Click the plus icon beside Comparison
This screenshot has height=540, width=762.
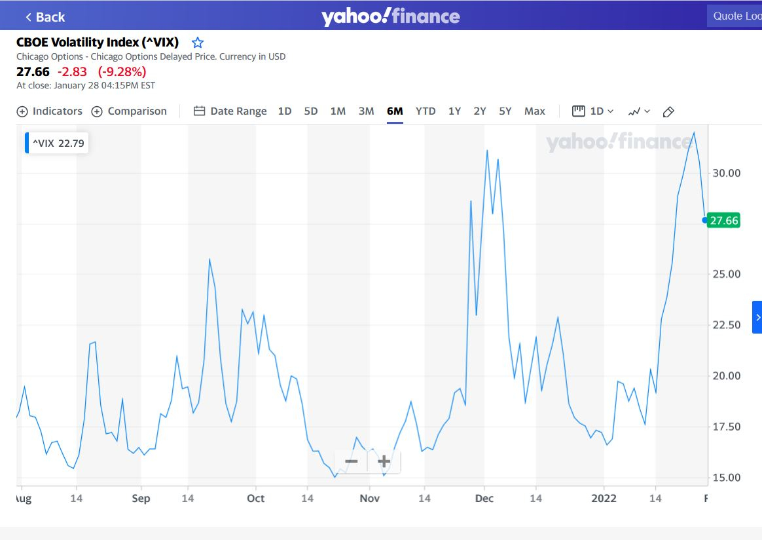pyautogui.click(x=97, y=112)
